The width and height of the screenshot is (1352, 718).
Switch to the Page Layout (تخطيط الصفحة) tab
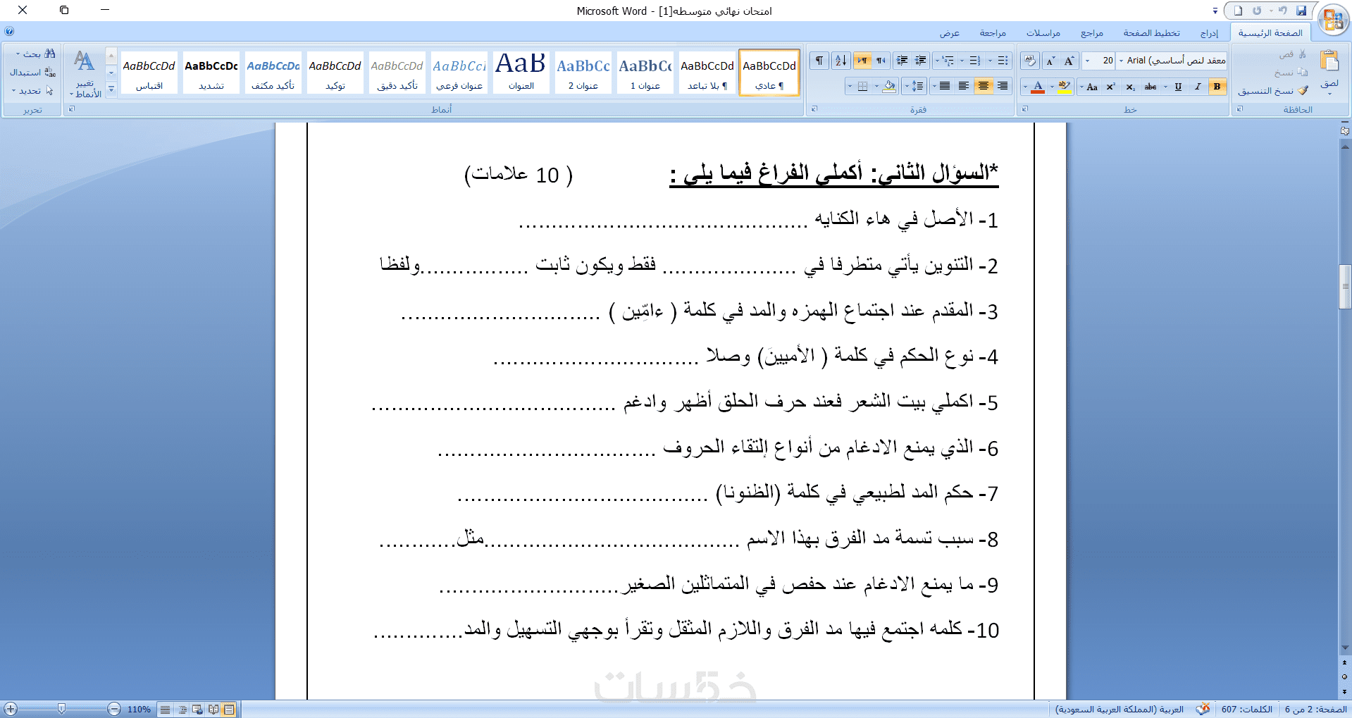(1151, 33)
